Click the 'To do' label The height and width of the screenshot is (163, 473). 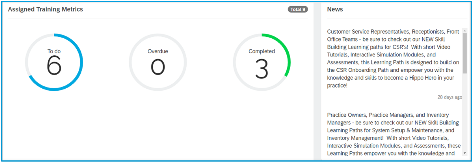pos(54,51)
